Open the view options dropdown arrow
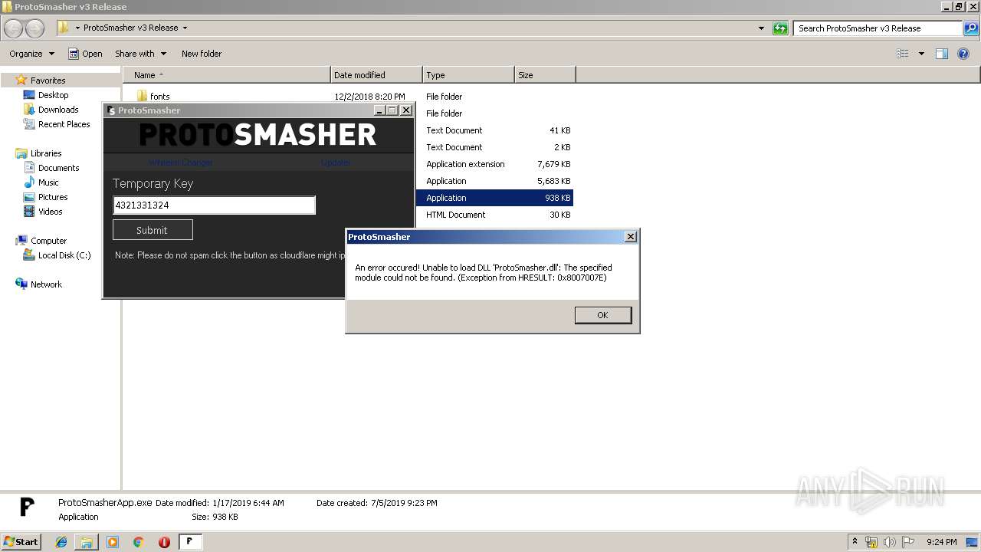Screen dimensions: 981x552 tap(921, 54)
